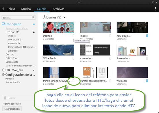The height and width of the screenshot is (113, 159).
Task: Select transfer contacts between in the sidebar
Action: click(21, 66)
